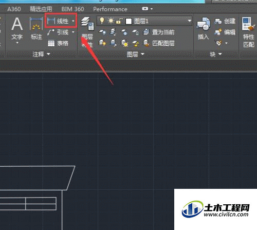
Task: Open the edit attributes dropdown arrow
Action: click(226, 43)
